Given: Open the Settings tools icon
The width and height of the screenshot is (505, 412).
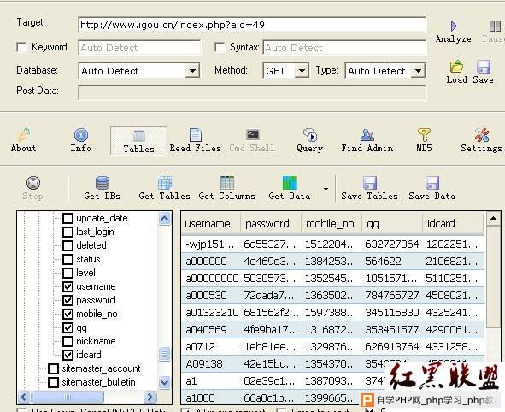Looking at the screenshot, I should (x=481, y=135).
